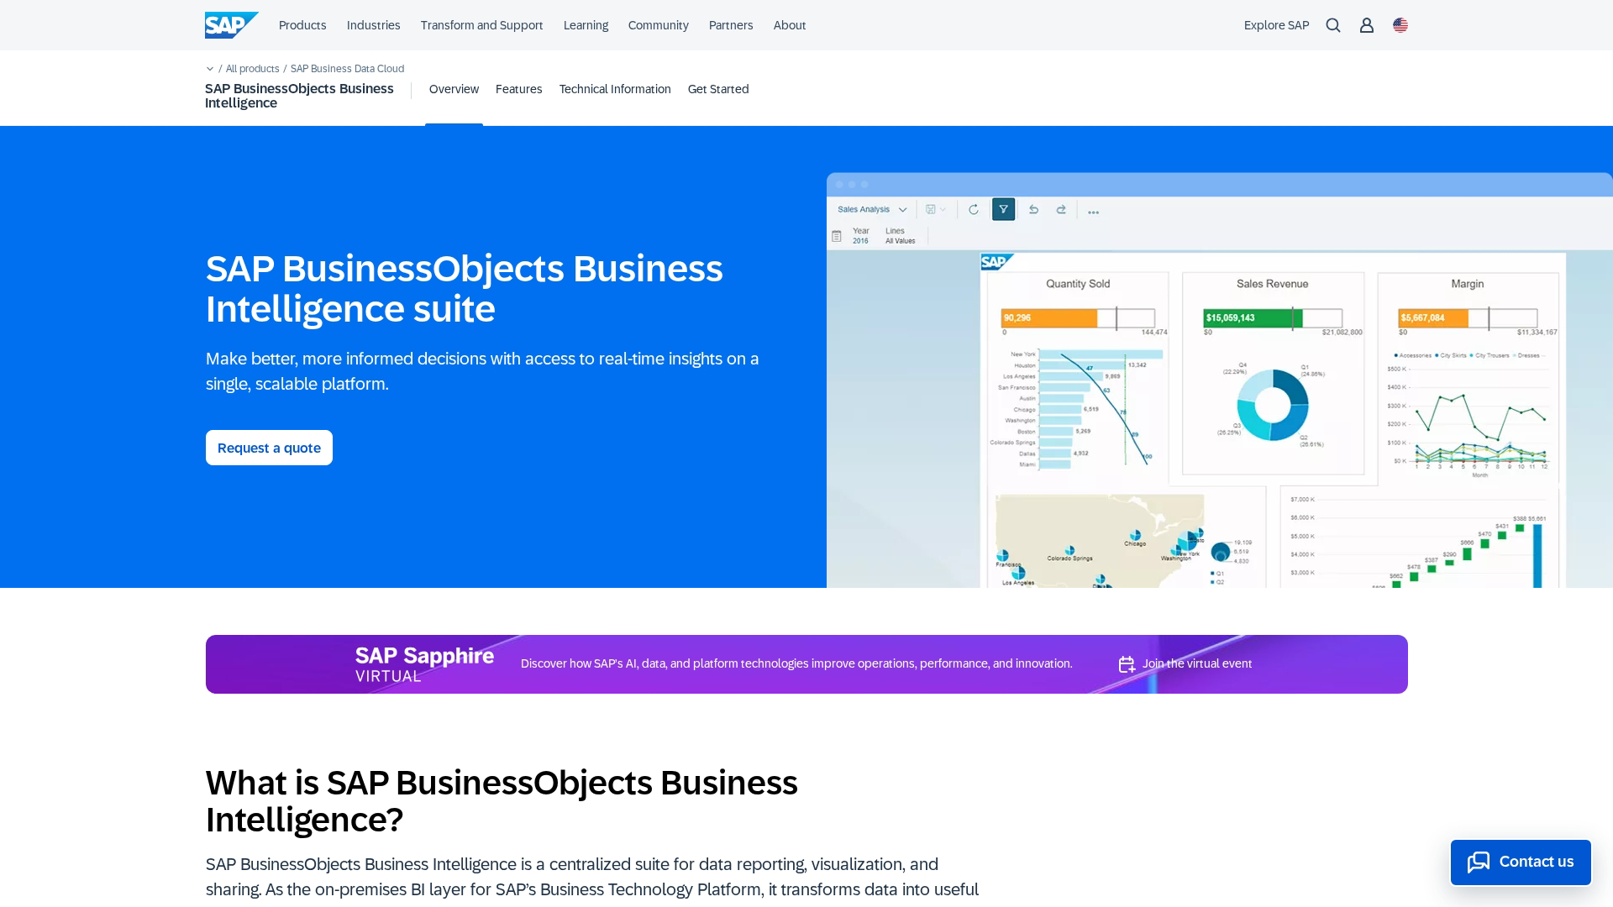Open the Learning menu

coord(586,25)
